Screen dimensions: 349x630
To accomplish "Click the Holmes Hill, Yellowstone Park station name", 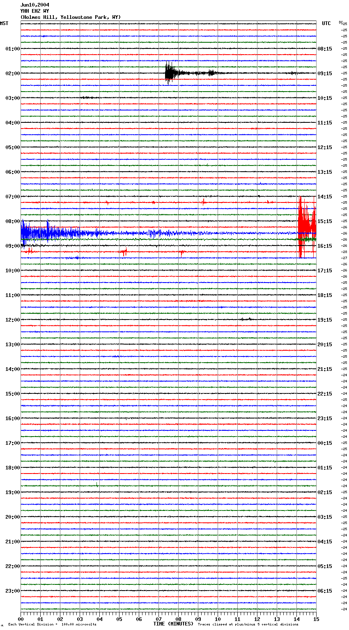I will click(71, 17).
